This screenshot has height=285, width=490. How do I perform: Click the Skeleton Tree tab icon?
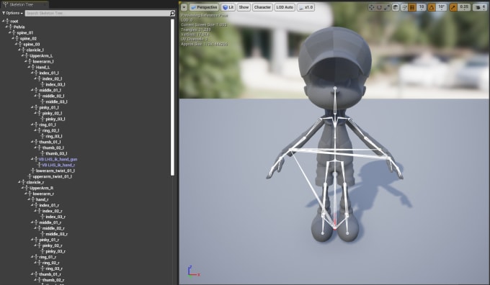coord(5,4)
